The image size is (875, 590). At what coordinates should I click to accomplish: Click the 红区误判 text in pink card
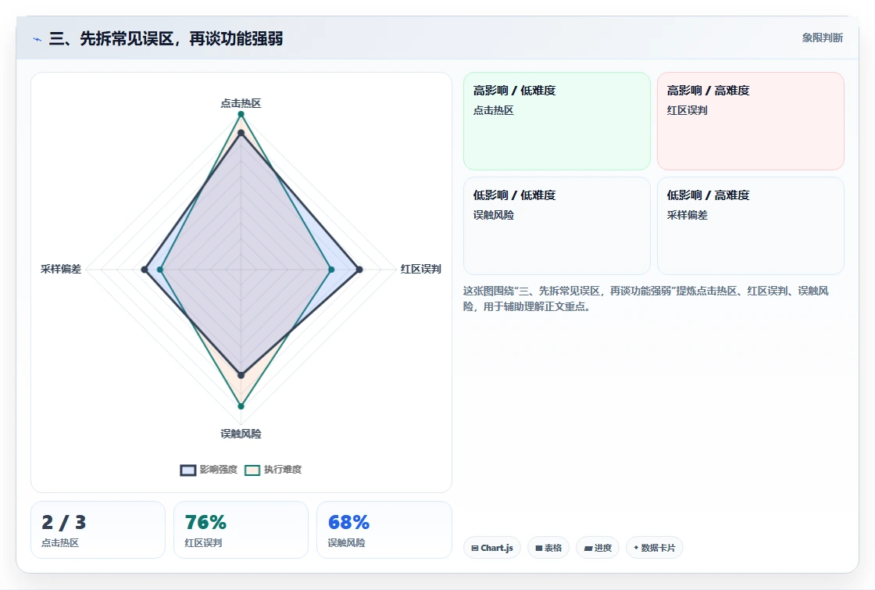(687, 110)
